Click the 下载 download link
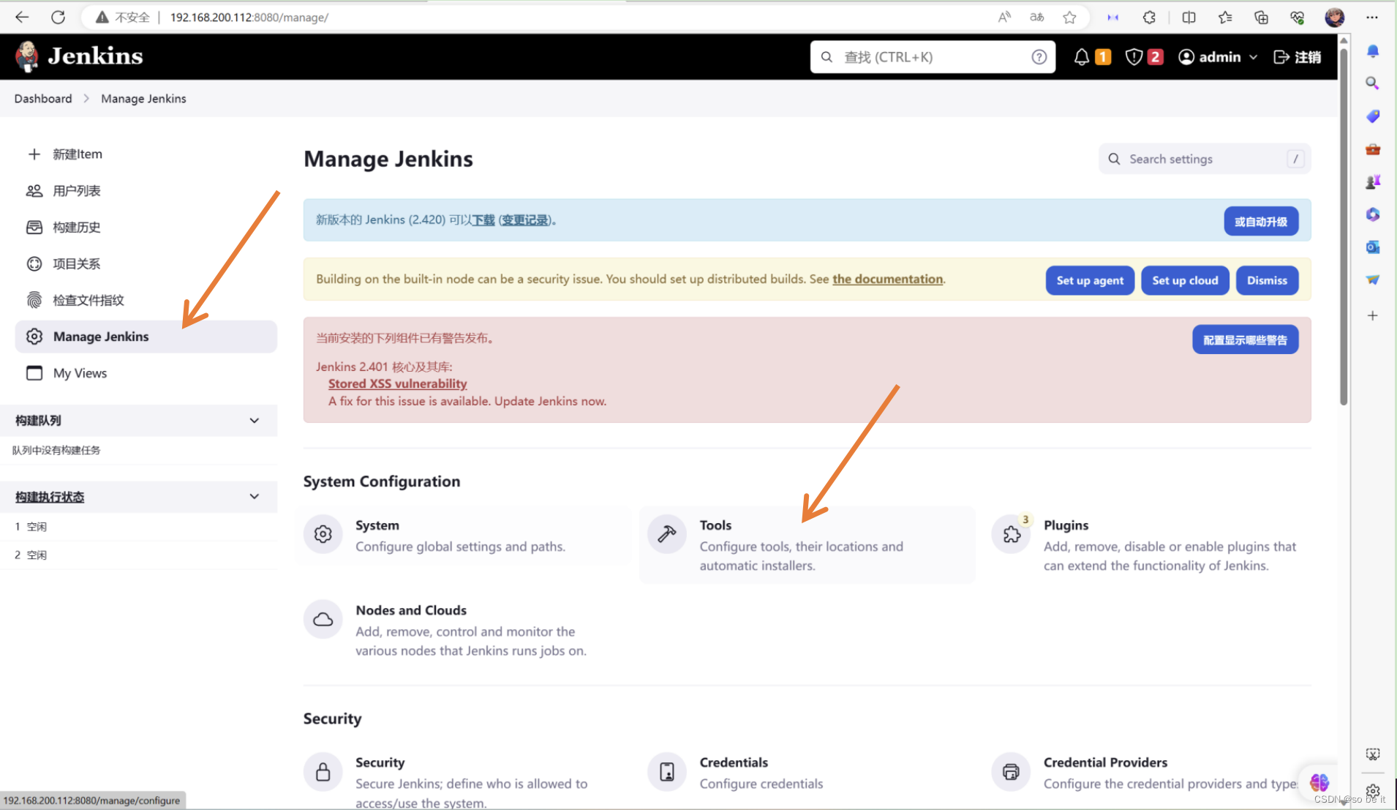The height and width of the screenshot is (810, 1397). (x=483, y=220)
